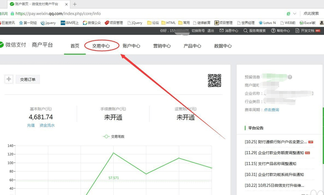This screenshot has height=195, width=324.
Task: Click the 4,681.74 balance value
Action: pos(40,117)
